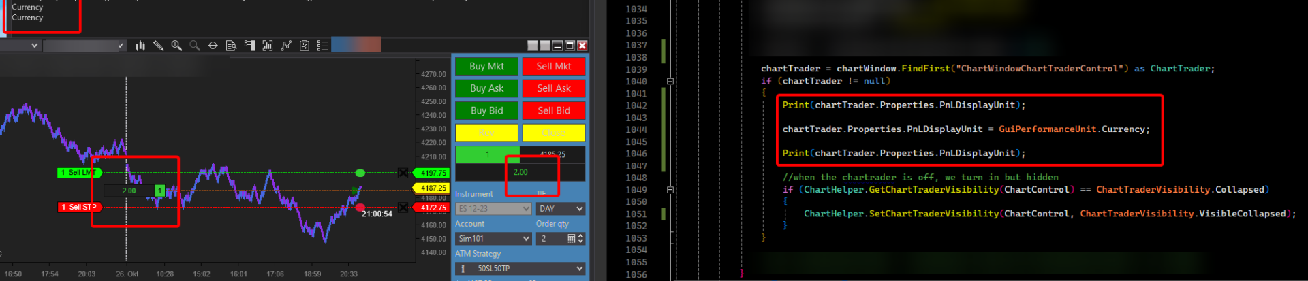This screenshot has width=1308, height=281.
Task: Collapse code block at line 1049
Action: coord(670,190)
